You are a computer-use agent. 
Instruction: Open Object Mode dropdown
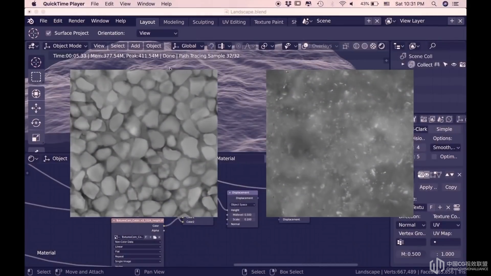click(x=66, y=46)
